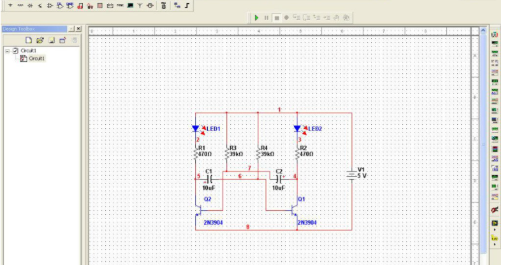
Task: Select capacitor C1 10uF
Action: pos(209,180)
